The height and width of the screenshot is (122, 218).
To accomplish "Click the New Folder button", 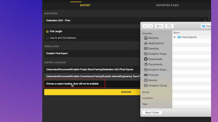I will [x=152, y=113].
